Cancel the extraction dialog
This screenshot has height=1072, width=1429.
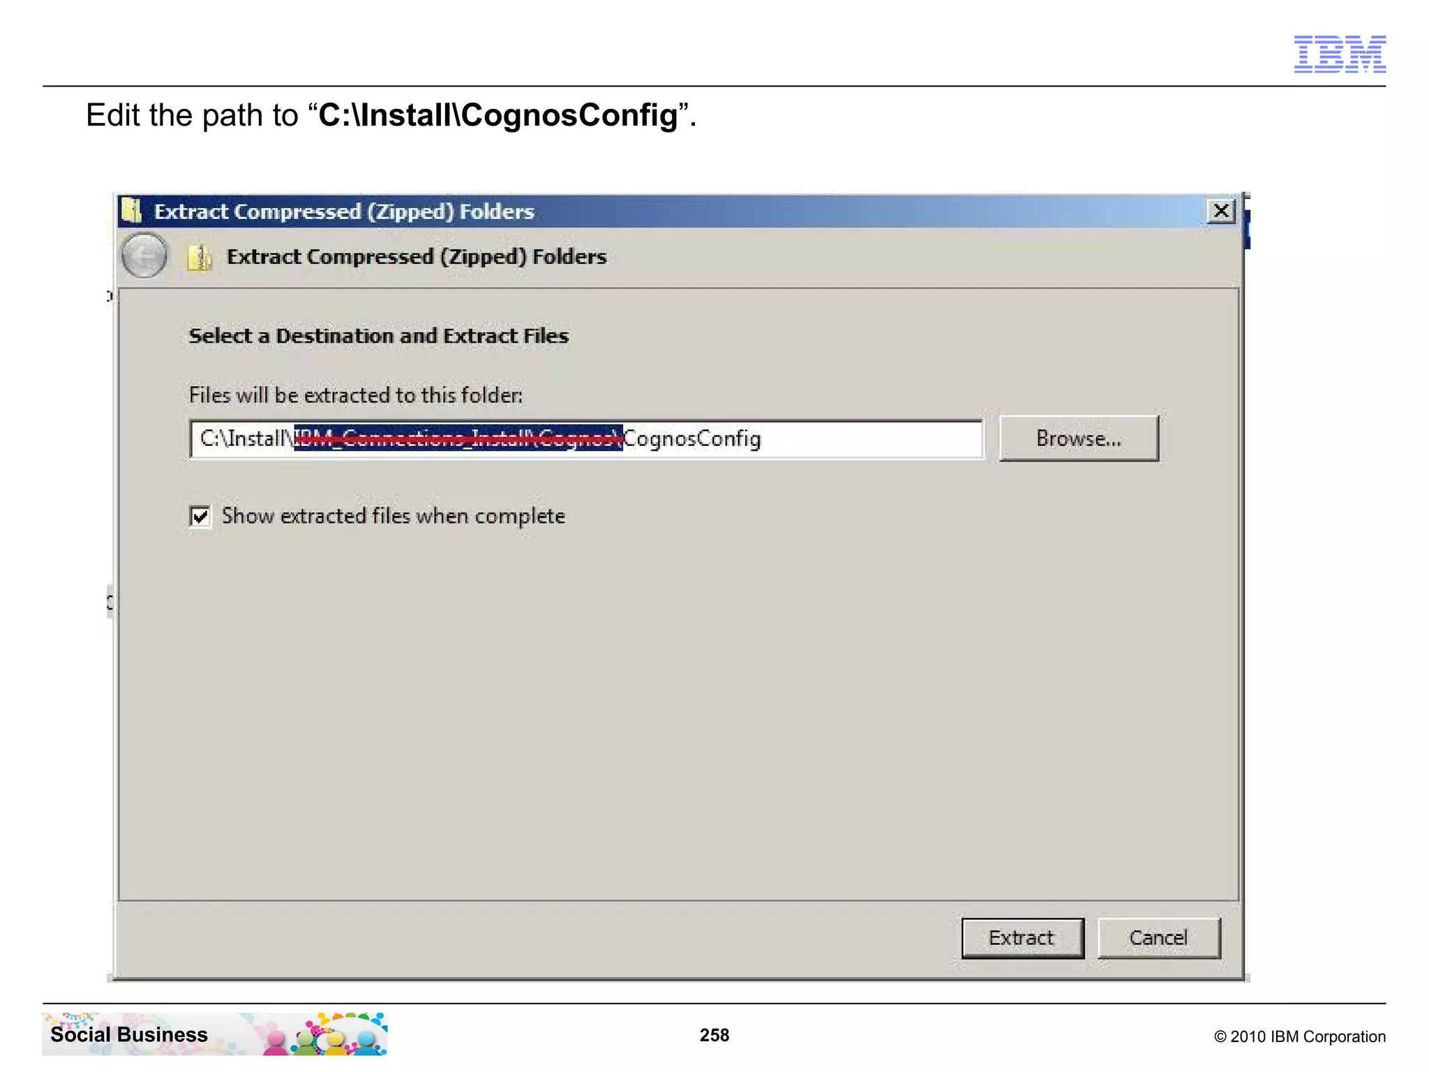pos(1159,938)
